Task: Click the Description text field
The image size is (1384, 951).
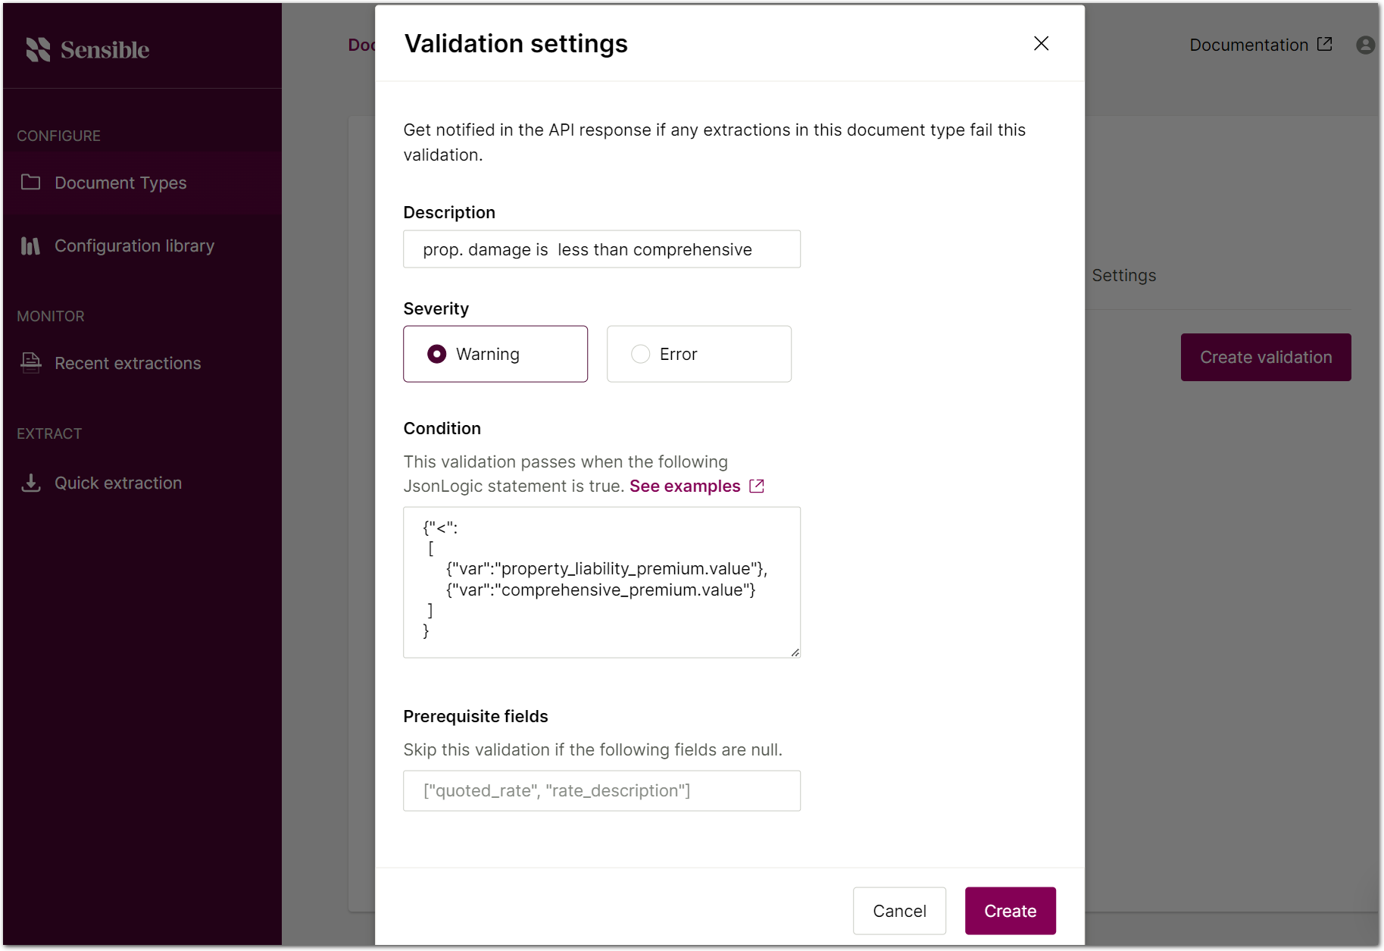Action: tap(601, 249)
